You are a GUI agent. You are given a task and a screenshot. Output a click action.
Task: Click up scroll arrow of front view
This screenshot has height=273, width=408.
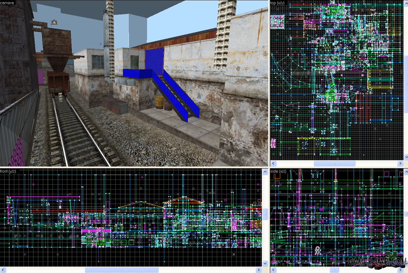[265, 172]
